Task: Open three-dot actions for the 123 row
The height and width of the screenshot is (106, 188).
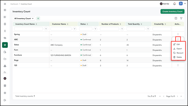Action: (x=178, y=65)
